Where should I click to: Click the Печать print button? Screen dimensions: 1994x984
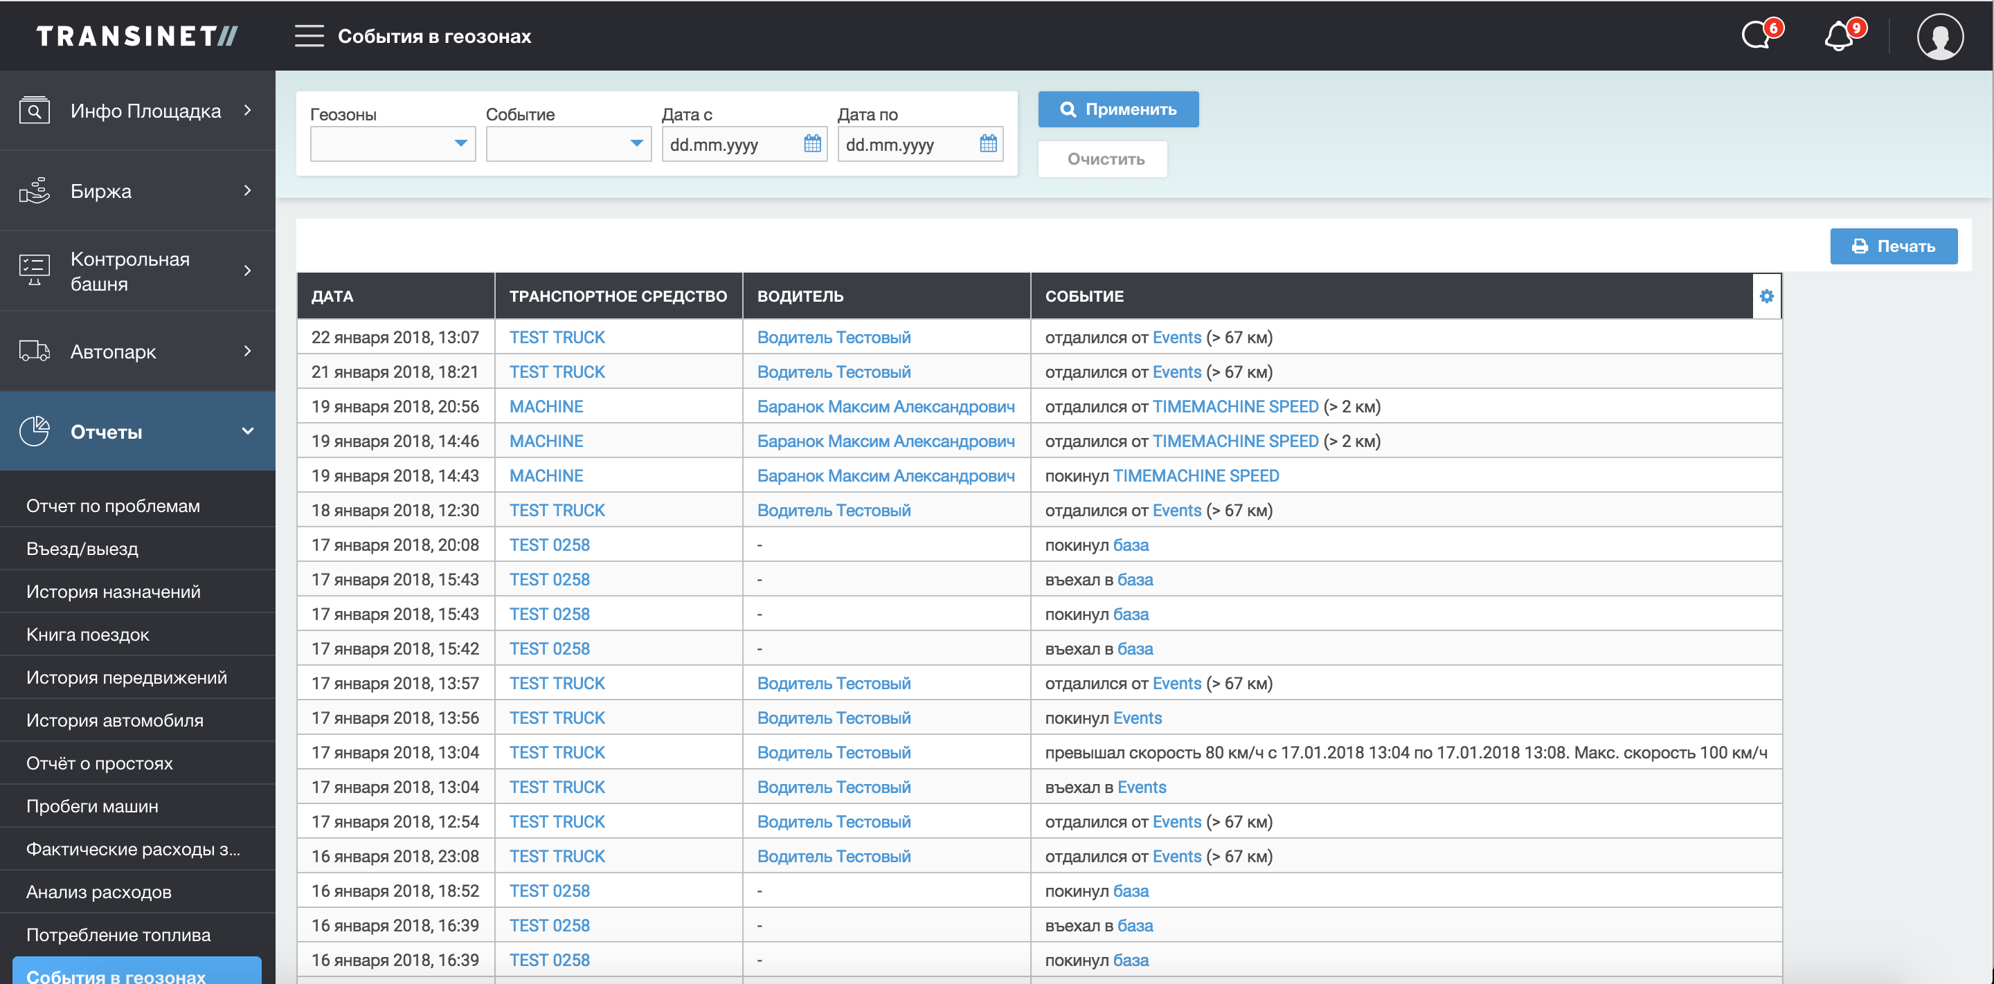[x=1894, y=246]
